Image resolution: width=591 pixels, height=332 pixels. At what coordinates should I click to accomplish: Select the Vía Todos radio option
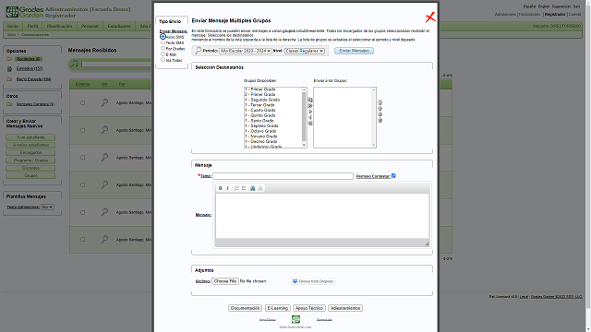click(163, 60)
